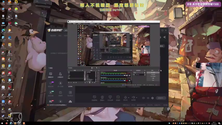Click the 麦克风 microphone icon in 直播伴侣
This screenshot has height=125, width=222.
coord(125,97)
